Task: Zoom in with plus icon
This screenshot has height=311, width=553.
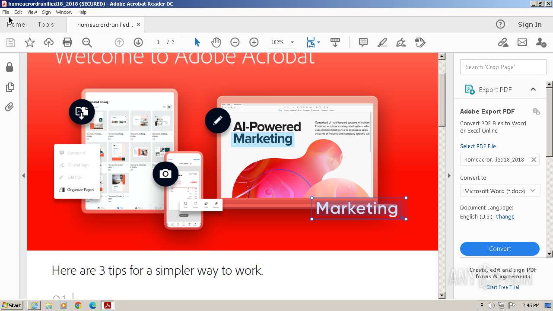Action: coord(254,42)
